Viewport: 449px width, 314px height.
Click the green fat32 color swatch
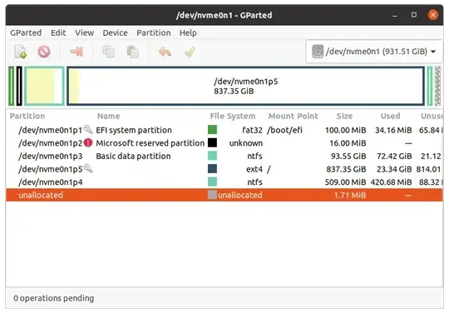pos(212,130)
